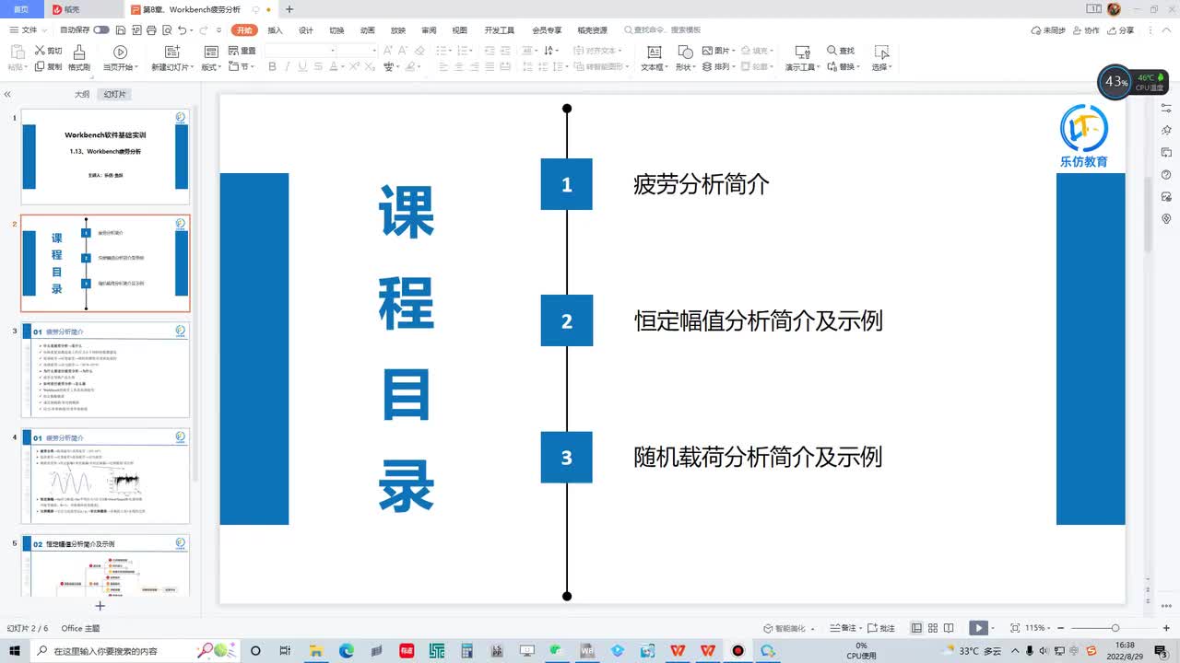1180x663 pixels.
Task: Collapse the slide panel with double chevron
Action: pyautogui.click(x=7, y=94)
